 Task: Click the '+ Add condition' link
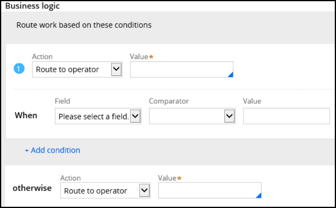pyautogui.click(x=52, y=150)
